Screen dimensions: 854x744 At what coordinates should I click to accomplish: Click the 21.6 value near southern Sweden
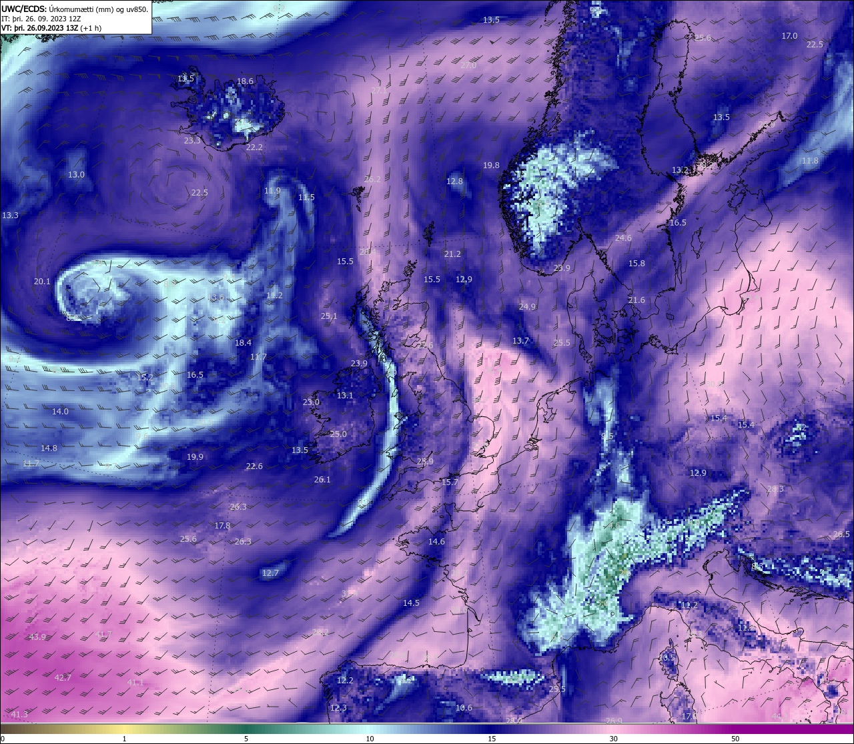(x=636, y=300)
